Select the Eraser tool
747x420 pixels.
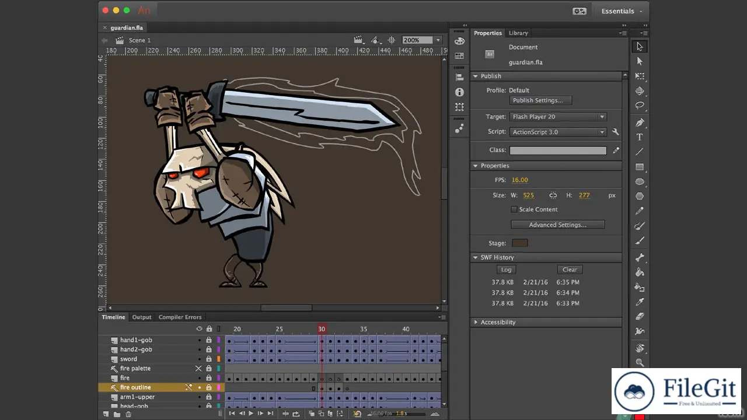[x=640, y=317]
